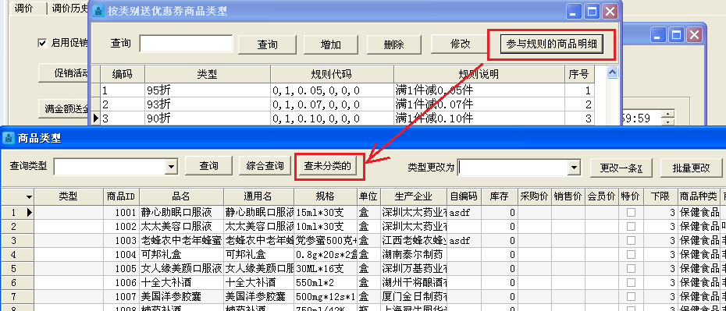Toggle the 启用促销 checkbox
726x311 pixels.
tap(43, 43)
